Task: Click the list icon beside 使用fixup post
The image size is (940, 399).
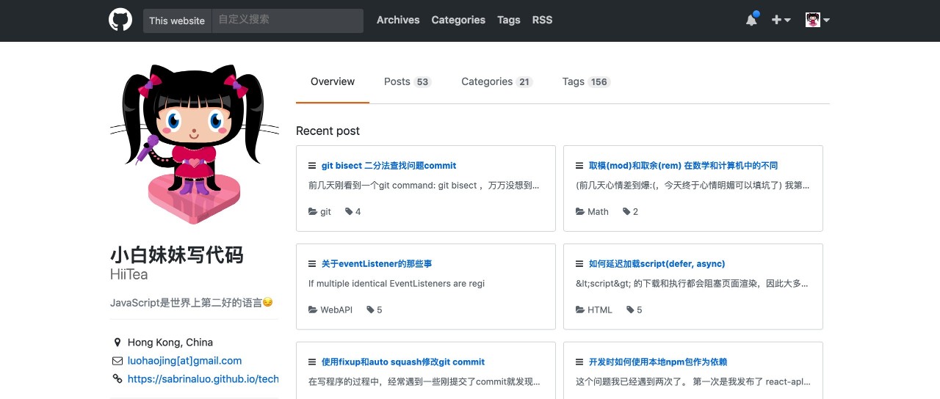Action: coord(312,362)
